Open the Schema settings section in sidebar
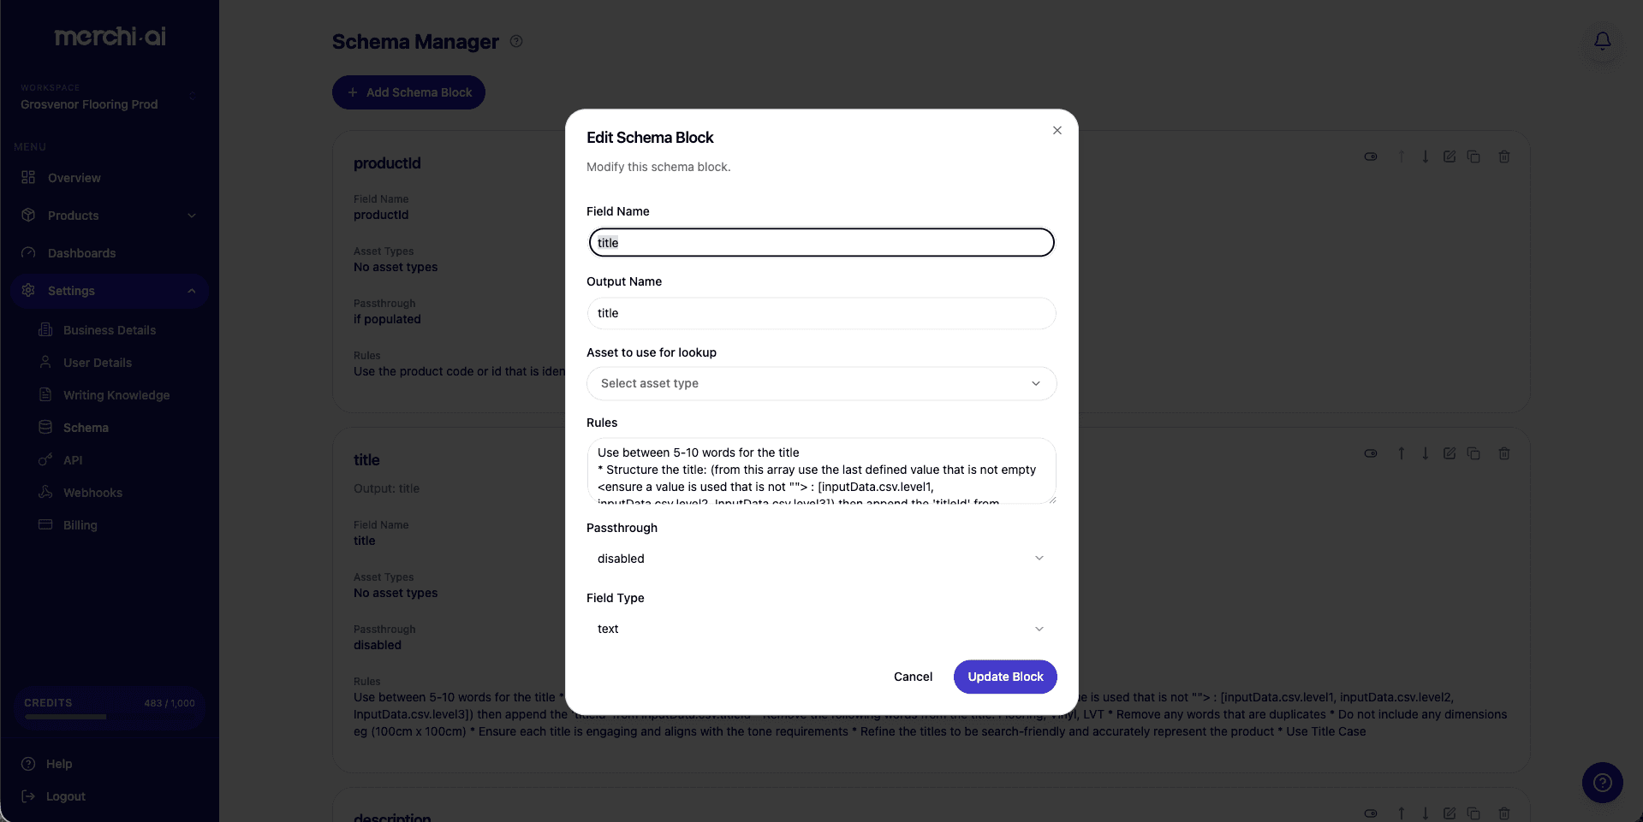This screenshot has height=822, width=1643. [85, 427]
